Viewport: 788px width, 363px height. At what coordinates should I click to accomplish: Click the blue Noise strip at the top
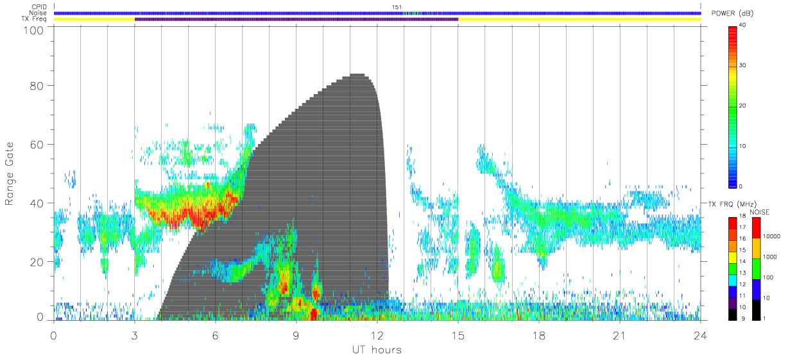point(377,13)
